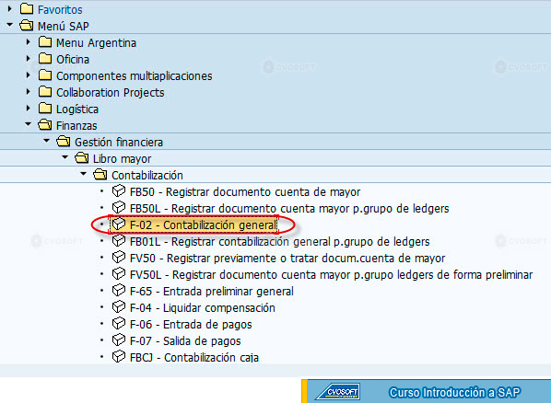Click the Logística folder icon
This screenshot has height=403, width=551.
pyautogui.click(x=45, y=109)
